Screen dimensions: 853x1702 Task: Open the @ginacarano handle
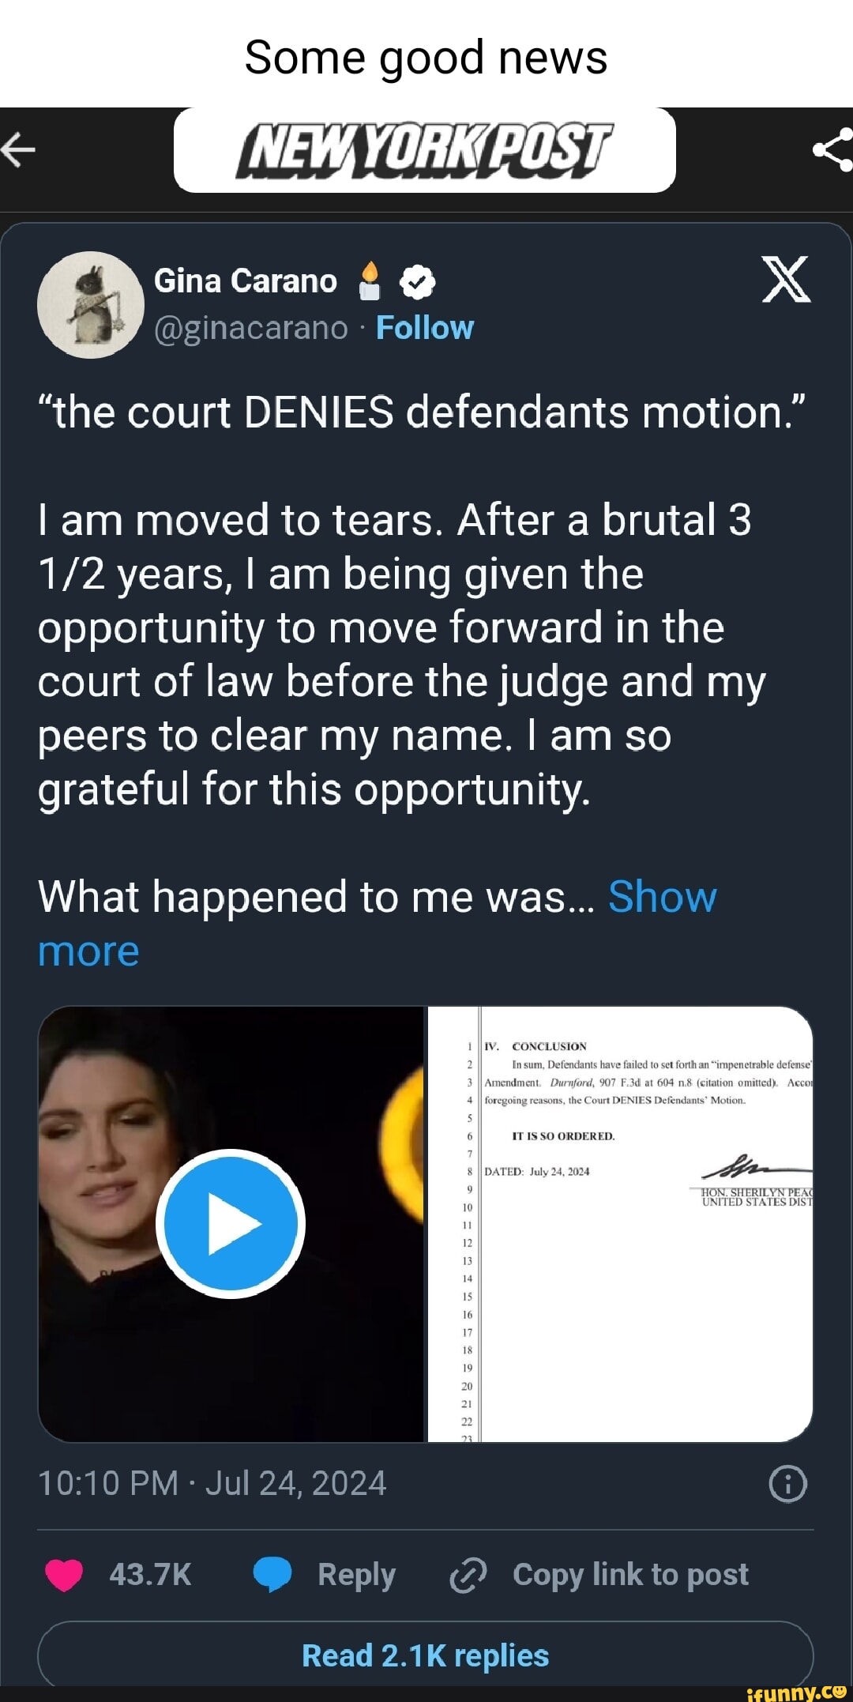point(251,328)
